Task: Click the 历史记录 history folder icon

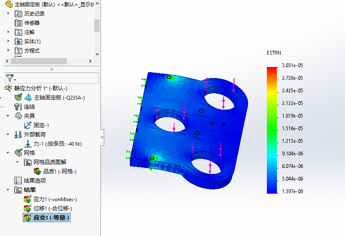Action: tap(18, 14)
